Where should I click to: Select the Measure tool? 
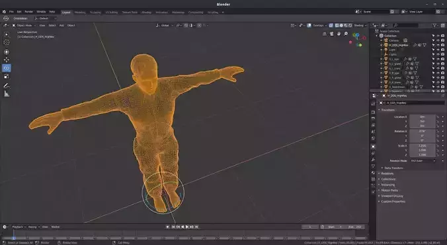(x=6, y=94)
